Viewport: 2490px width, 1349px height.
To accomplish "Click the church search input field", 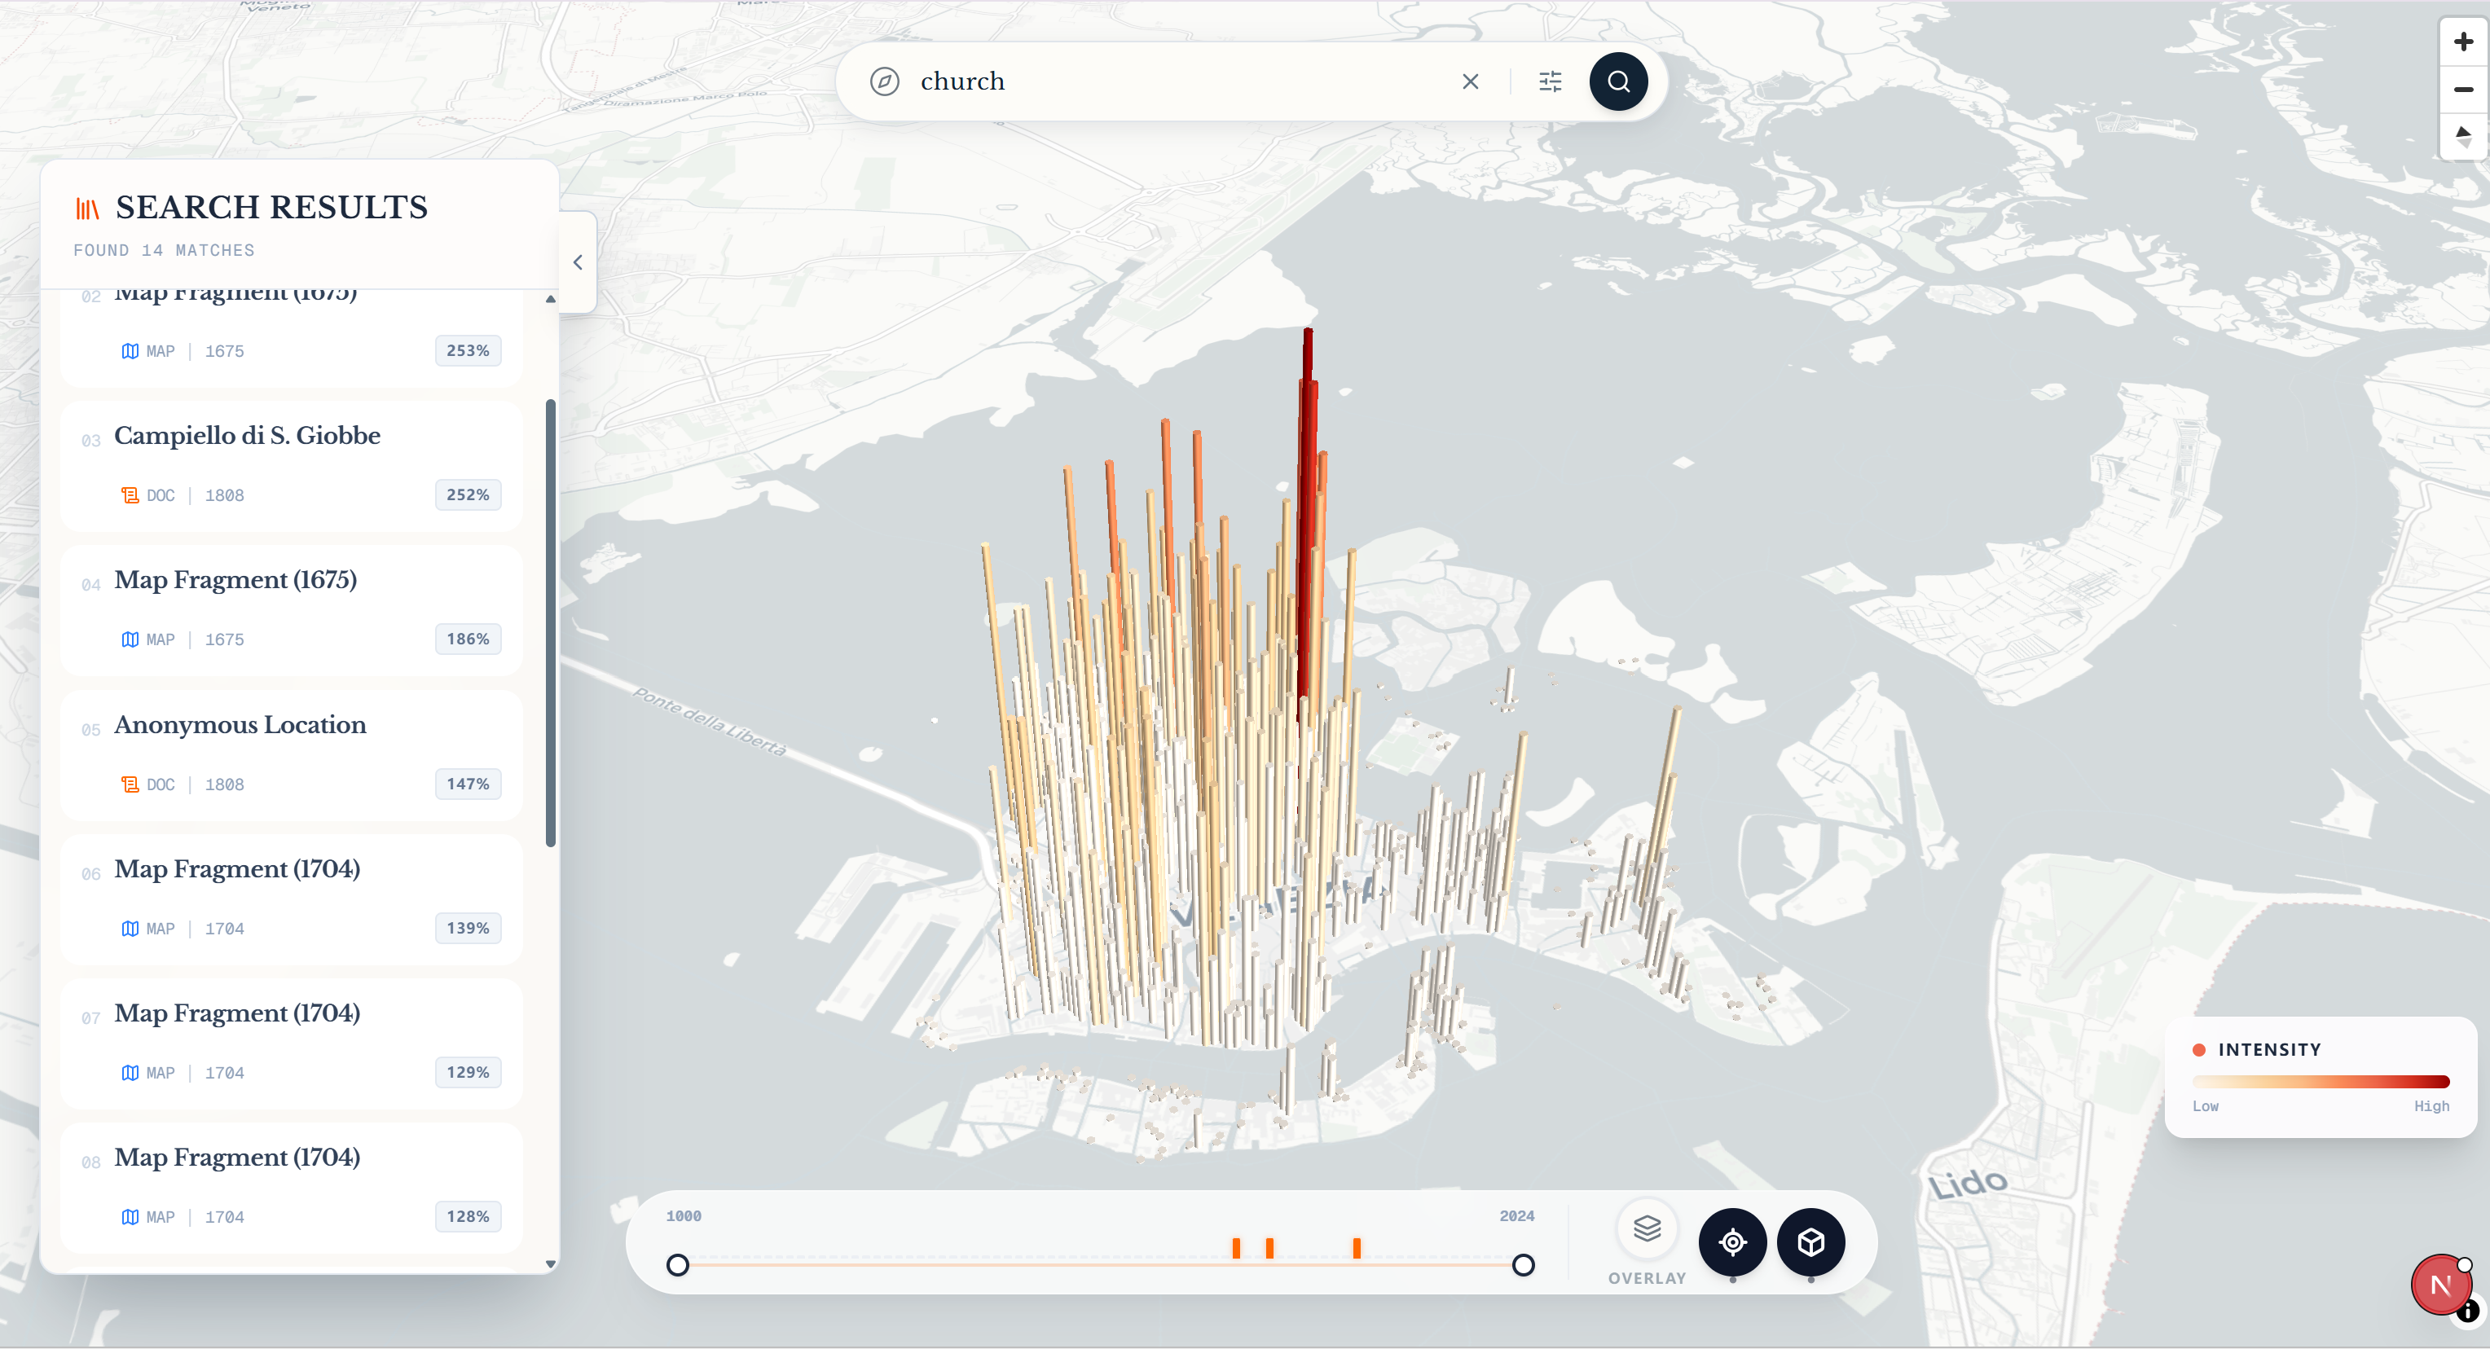I will coord(1160,81).
